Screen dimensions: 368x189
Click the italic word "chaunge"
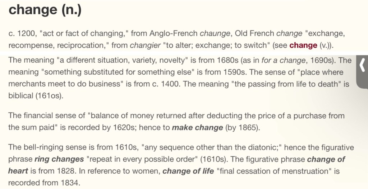click(215, 34)
